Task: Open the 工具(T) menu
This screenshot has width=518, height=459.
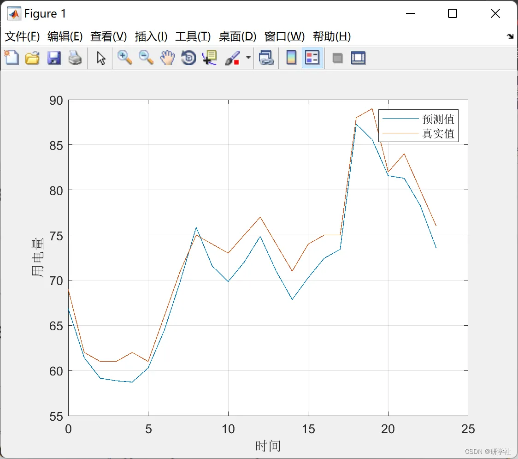Action: [x=193, y=36]
